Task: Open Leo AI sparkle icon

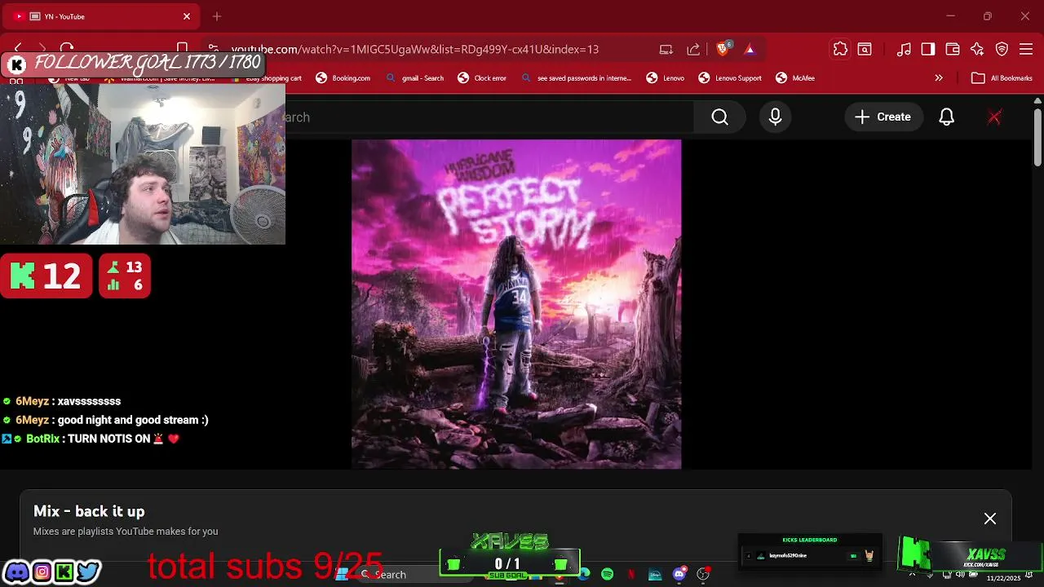Action: [x=977, y=49]
